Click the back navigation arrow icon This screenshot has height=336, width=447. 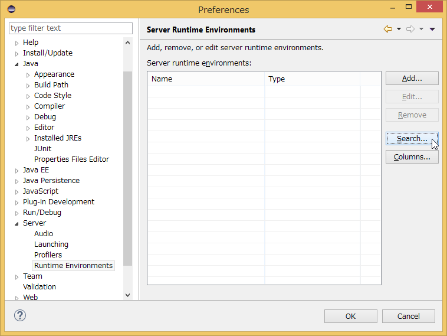coord(387,29)
